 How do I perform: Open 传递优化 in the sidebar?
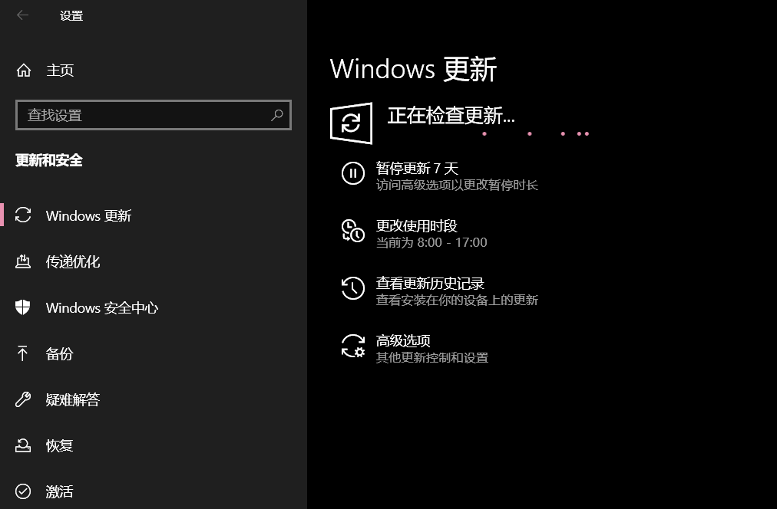pos(73,261)
